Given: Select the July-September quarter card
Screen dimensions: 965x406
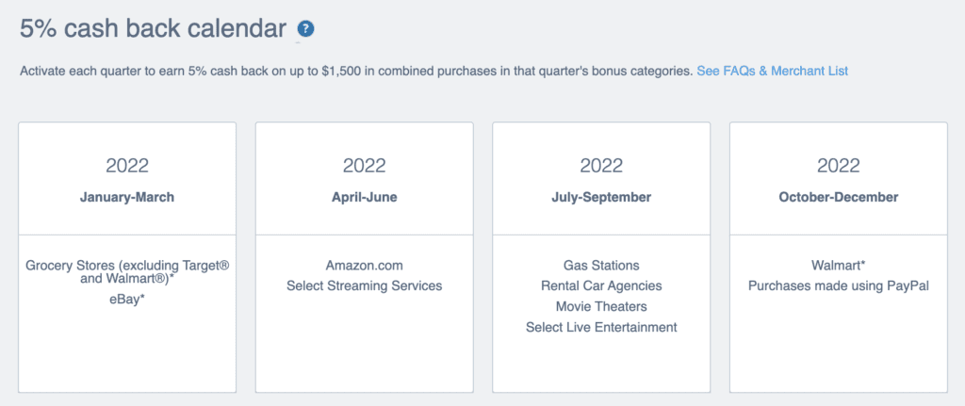Looking at the screenshot, I should pyautogui.click(x=601, y=257).
